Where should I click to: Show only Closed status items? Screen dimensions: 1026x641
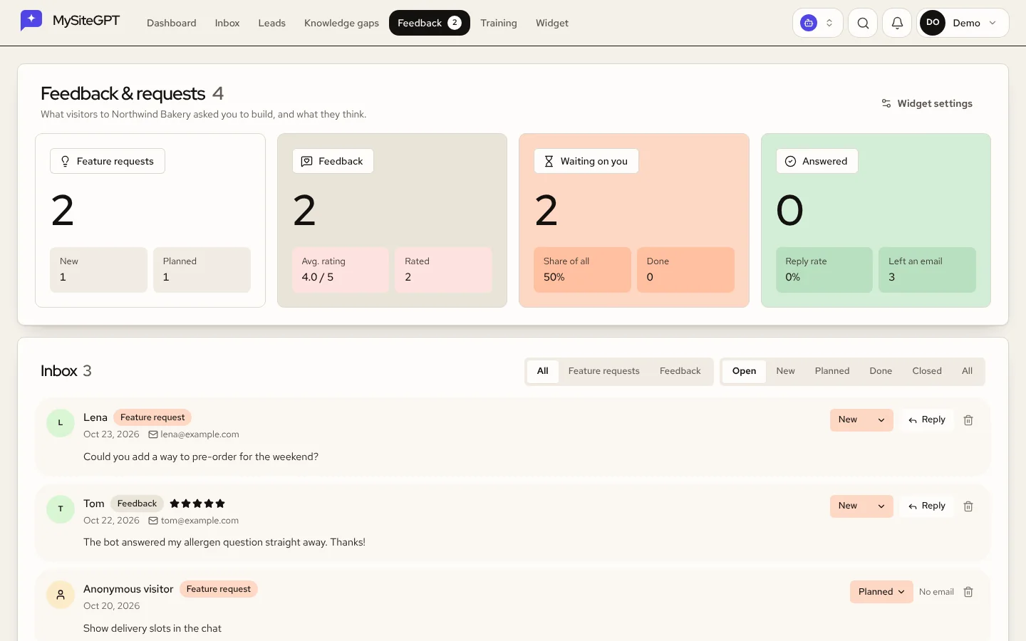tap(927, 371)
